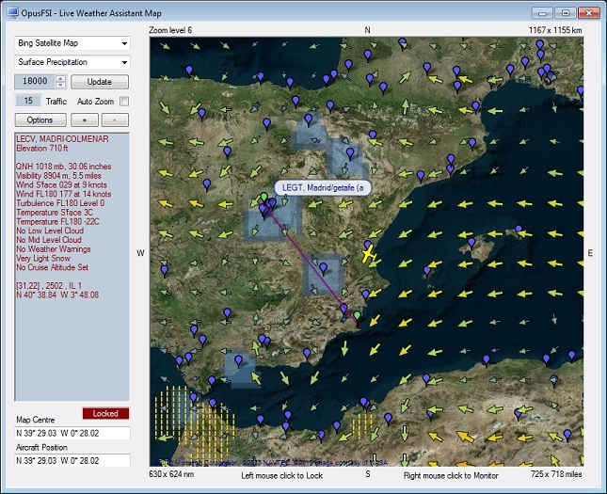Increase altitude with 18000 spinner up arrow
The width and height of the screenshot is (607, 494).
(x=61, y=78)
